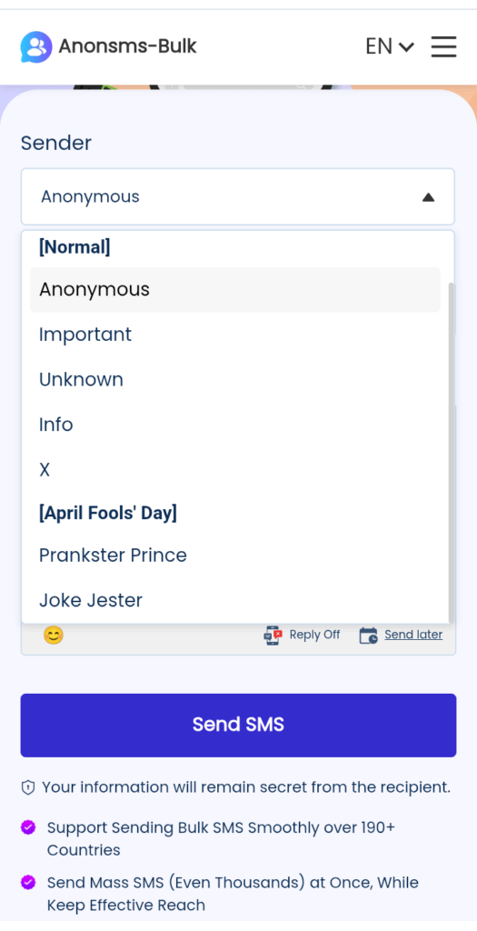Click the Reply Off phone icon
This screenshot has height=931, width=477.
coord(273,636)
